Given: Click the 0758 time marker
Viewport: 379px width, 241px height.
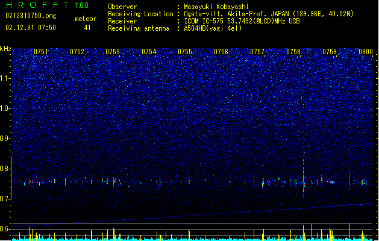Looking at the screenshot, I should point(293,52).
